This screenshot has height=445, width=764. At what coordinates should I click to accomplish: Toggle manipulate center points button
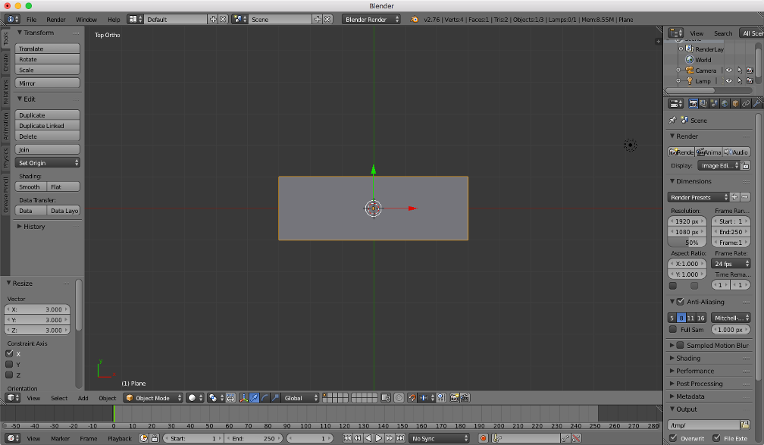click(230, 398)
